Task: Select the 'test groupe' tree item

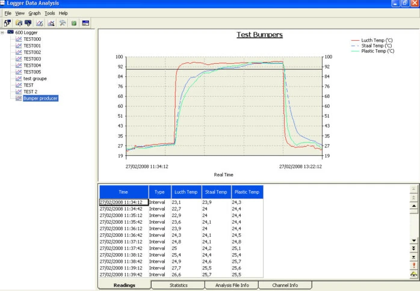Action: click(x=34, y=78)
